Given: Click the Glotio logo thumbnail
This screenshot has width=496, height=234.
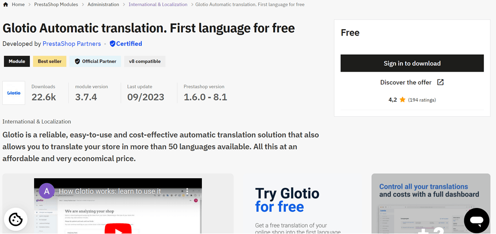Looking at the screenshot, I should 14,93.
